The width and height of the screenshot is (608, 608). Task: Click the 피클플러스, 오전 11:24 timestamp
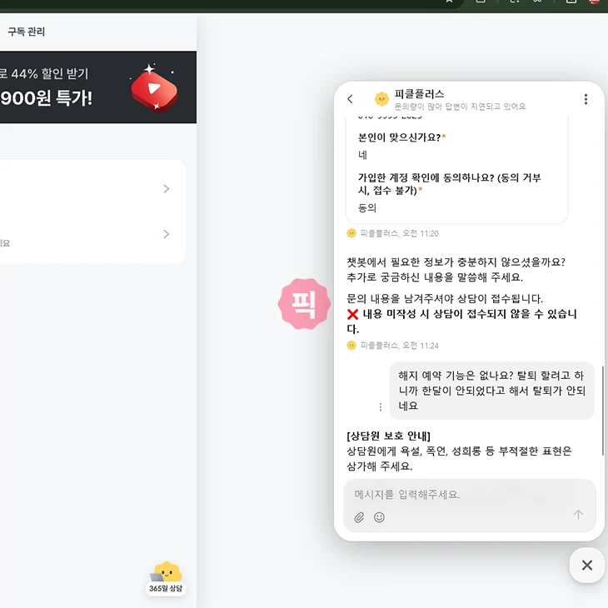pyautogui.click(x=400, y=346)
